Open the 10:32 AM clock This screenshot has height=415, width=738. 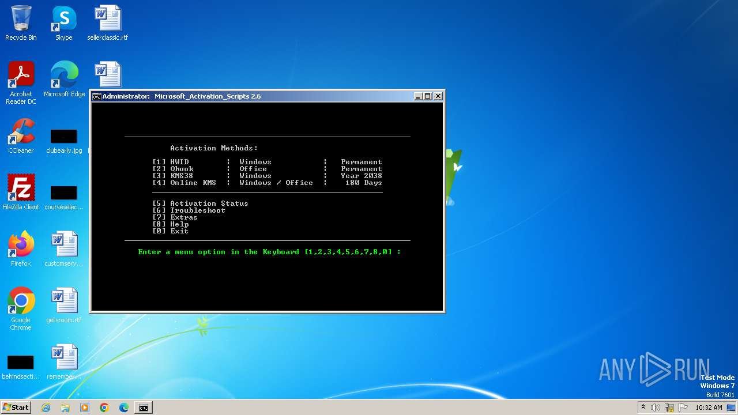(x=709, y=408)
